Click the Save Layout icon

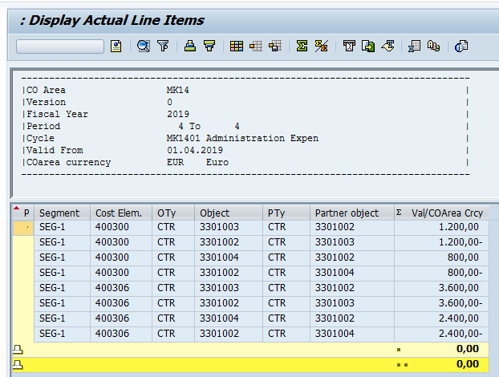tap(275, 47)
